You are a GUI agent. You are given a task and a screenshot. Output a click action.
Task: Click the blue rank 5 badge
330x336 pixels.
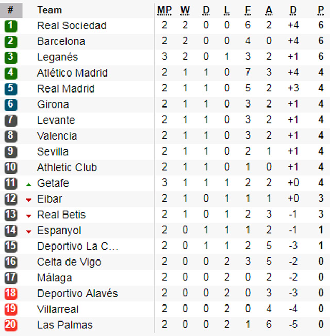(x=11, y=89)
